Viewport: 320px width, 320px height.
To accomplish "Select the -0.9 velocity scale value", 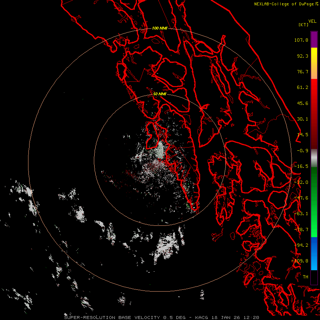I will click(x=303, y=151).
